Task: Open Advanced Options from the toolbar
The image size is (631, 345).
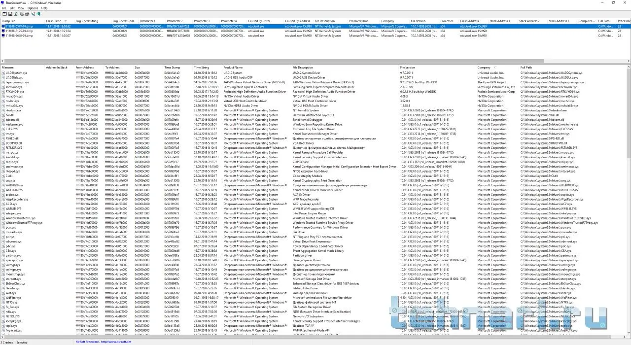Action: click(4, 14)
